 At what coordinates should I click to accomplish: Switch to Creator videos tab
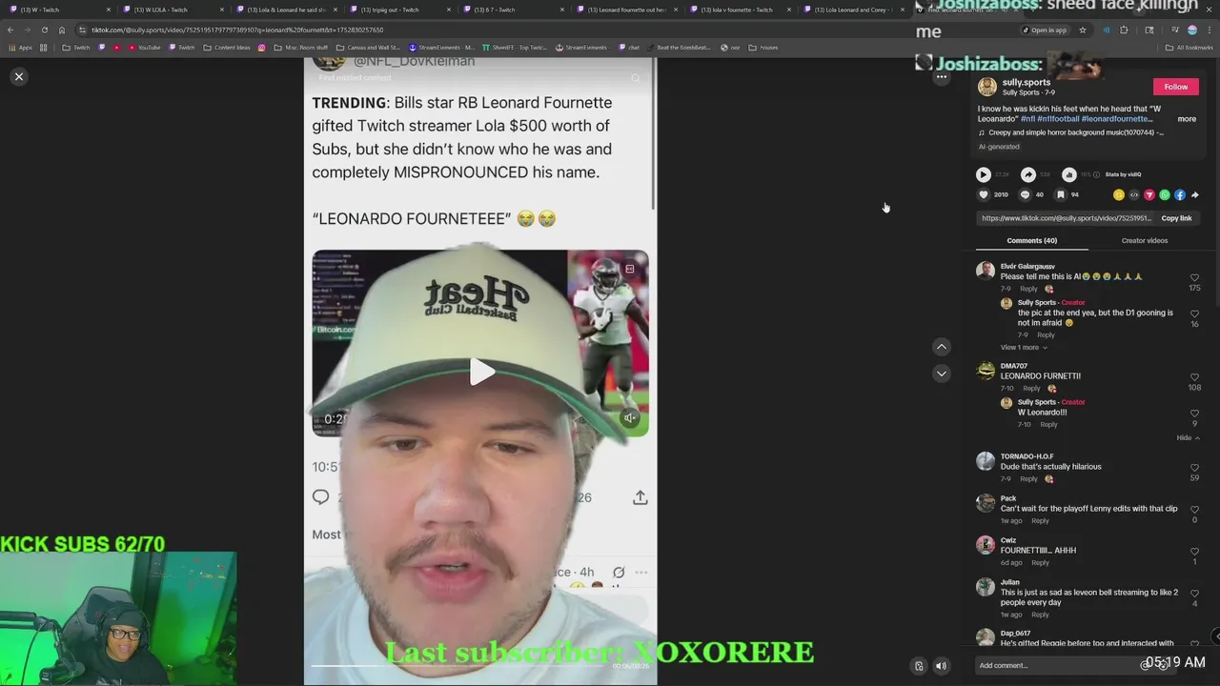point(1144,240)
